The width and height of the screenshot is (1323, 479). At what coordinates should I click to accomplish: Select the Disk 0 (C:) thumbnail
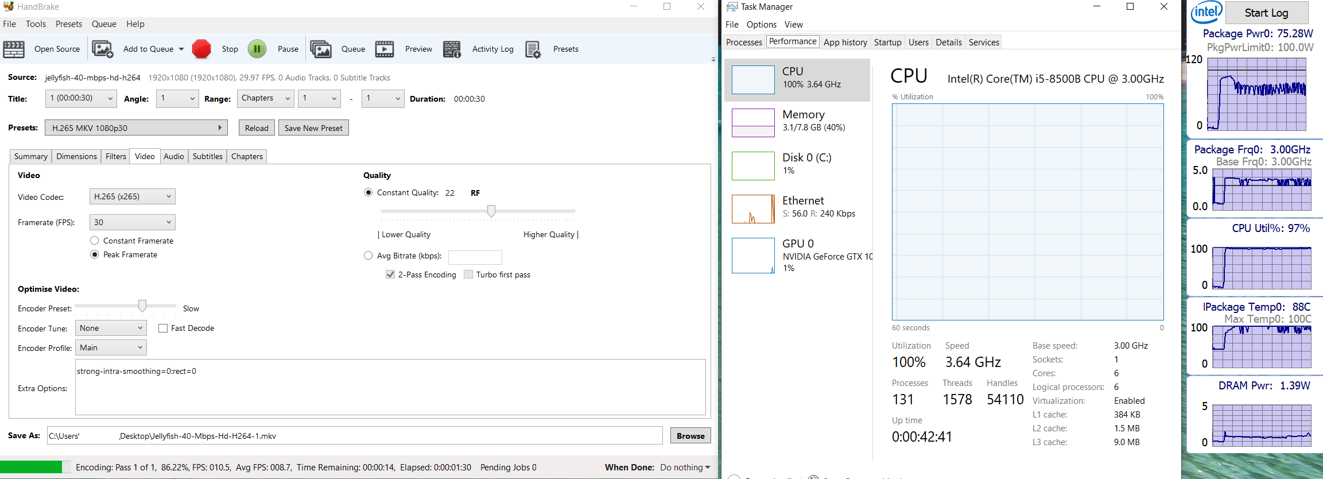click(x=753, y=165)
